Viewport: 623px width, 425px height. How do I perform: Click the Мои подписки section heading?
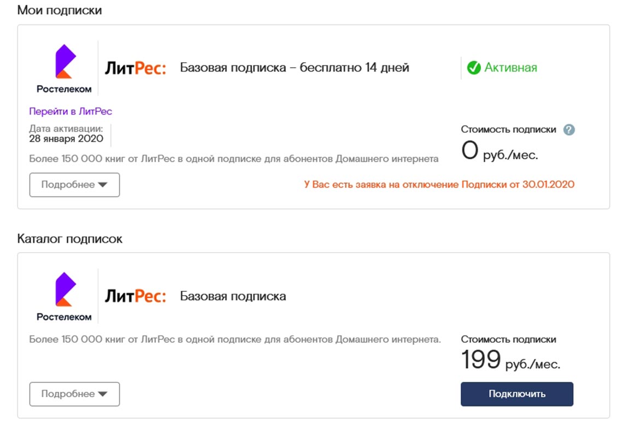[60, 10]
